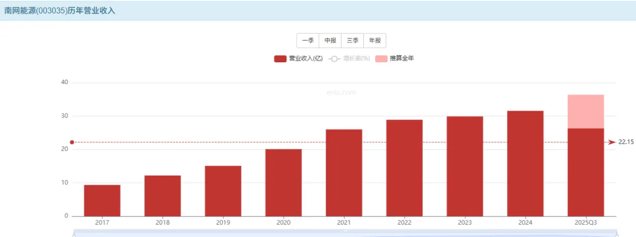The image size is (636, 237).
Task: Toggle the 推算全年 legend series
Action: [x=395, y=59]
